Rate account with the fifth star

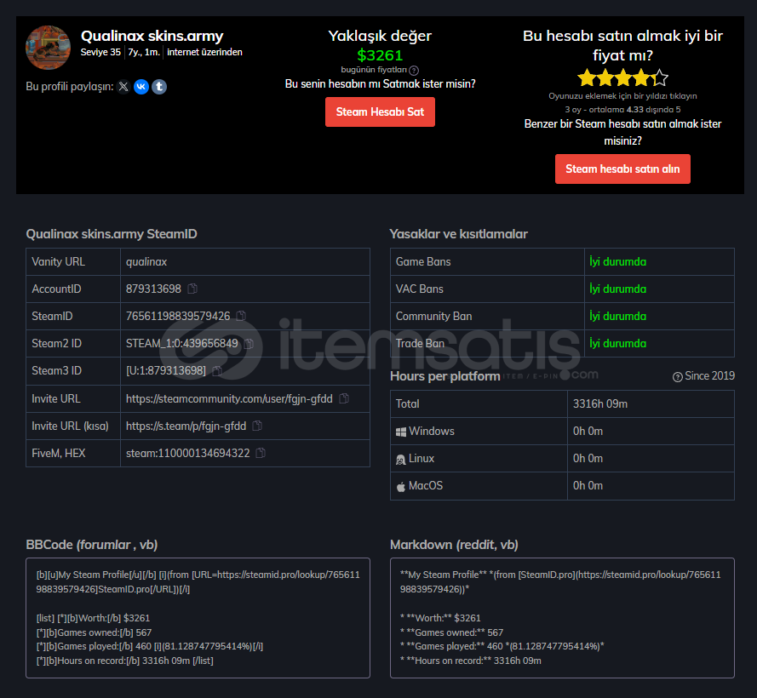pos(659,77)
